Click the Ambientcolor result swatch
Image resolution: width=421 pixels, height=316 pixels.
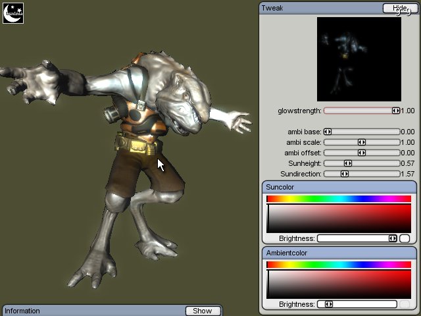(405, 304)
